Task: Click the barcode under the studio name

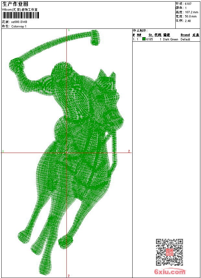Action: pyautogui.click(x=21, y=15)
